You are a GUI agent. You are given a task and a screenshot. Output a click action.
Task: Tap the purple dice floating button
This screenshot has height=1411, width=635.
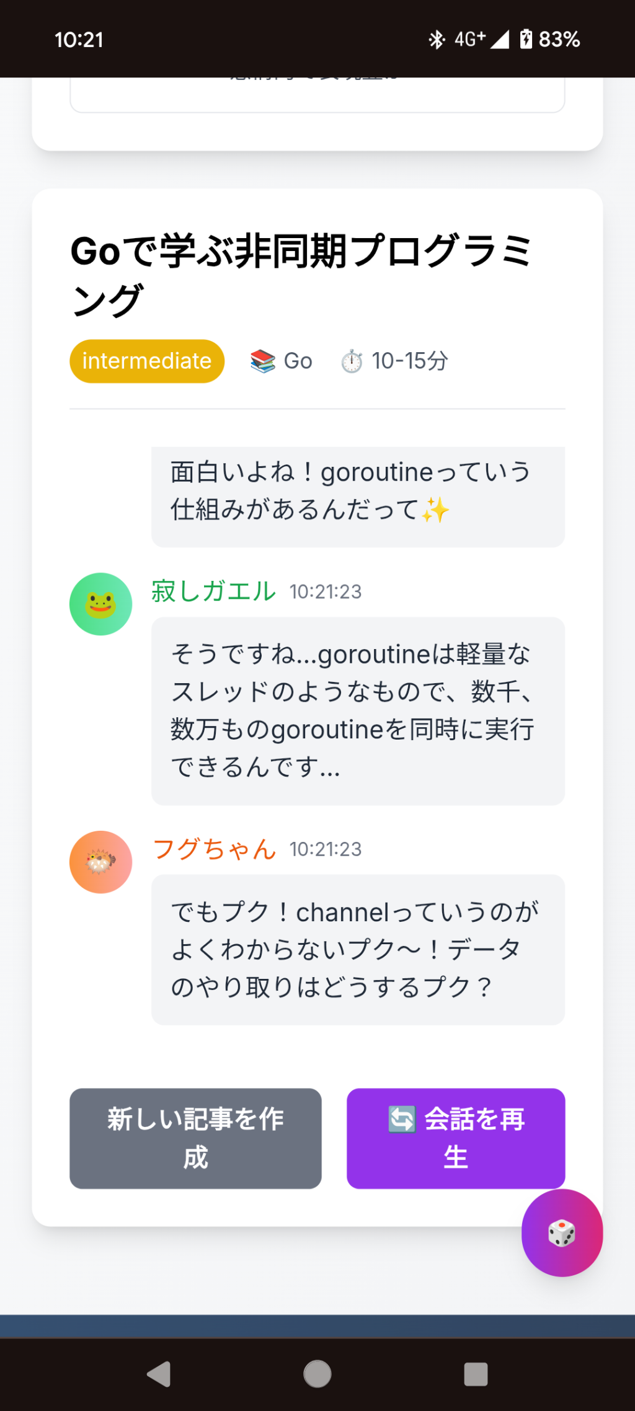pyautogui.click(x=562, y=1232)
